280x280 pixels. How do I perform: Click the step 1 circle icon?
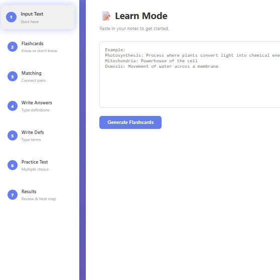tap(11, 17)
